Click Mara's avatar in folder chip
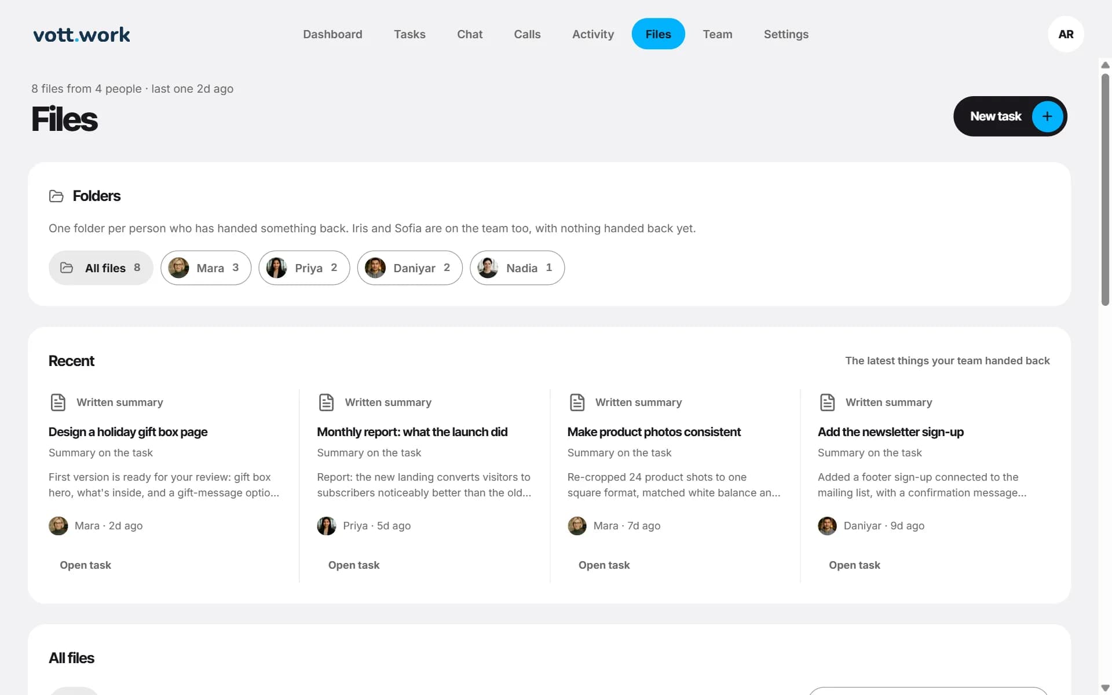 coord(178,268)
